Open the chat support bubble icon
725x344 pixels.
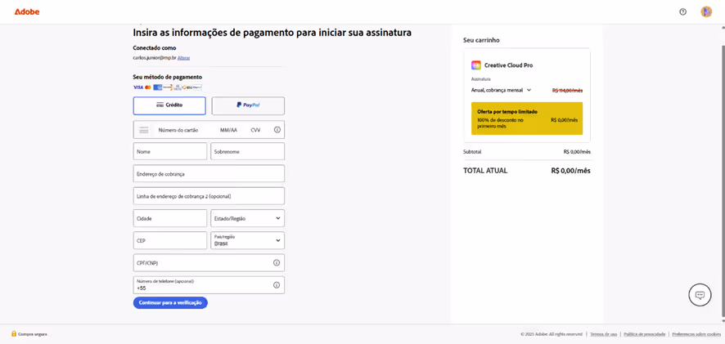[700, 295]
